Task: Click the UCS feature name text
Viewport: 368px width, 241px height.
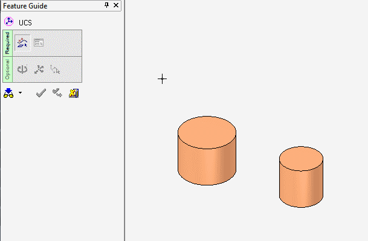Action: click(x=25, y=23)
